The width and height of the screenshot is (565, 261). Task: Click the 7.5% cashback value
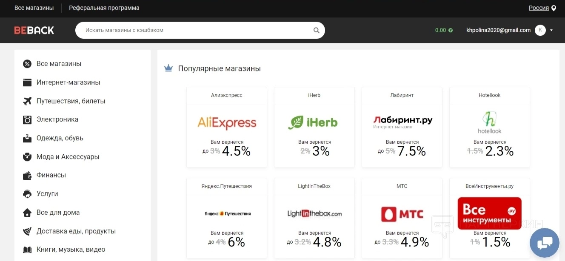click(411, 151)
